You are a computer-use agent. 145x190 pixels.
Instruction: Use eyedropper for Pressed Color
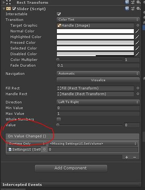(x=137, y=43)
